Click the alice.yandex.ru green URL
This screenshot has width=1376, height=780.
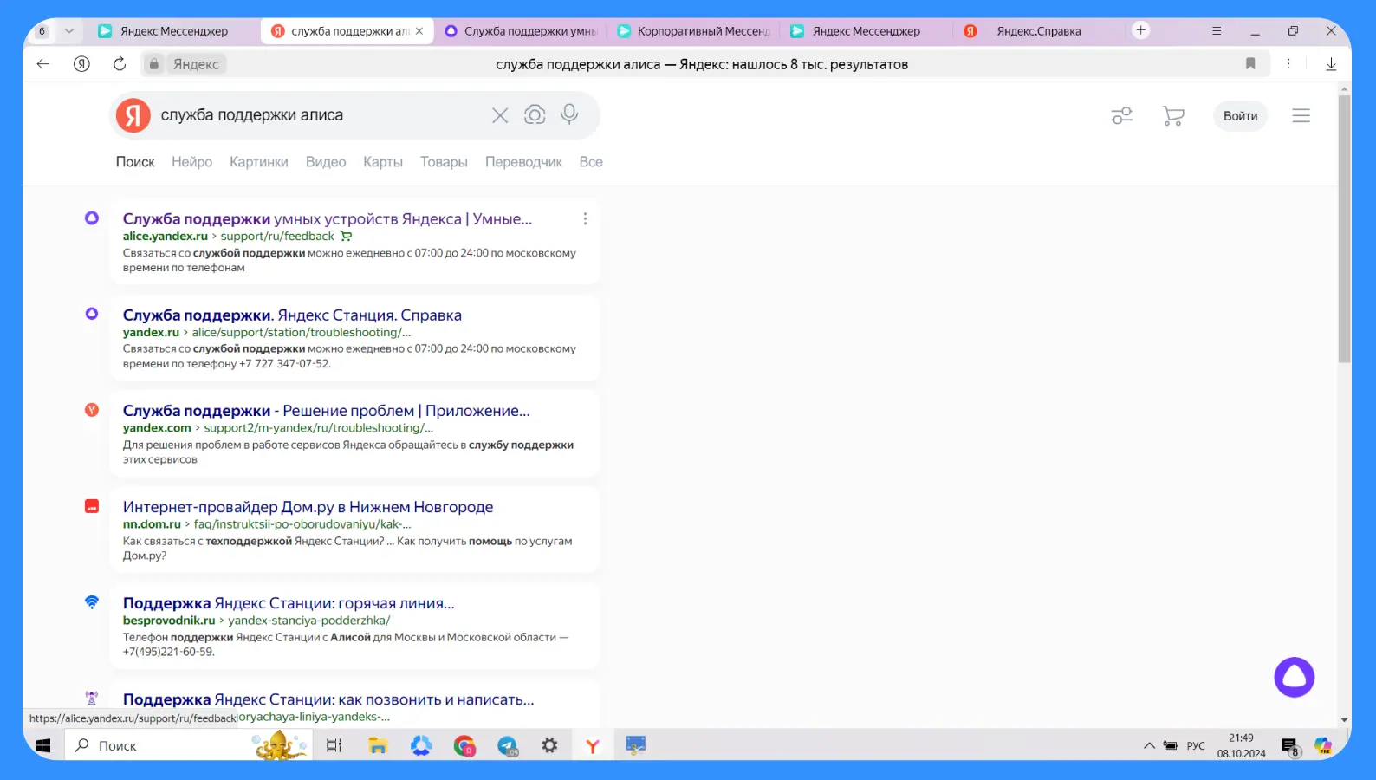click(166, 236)
